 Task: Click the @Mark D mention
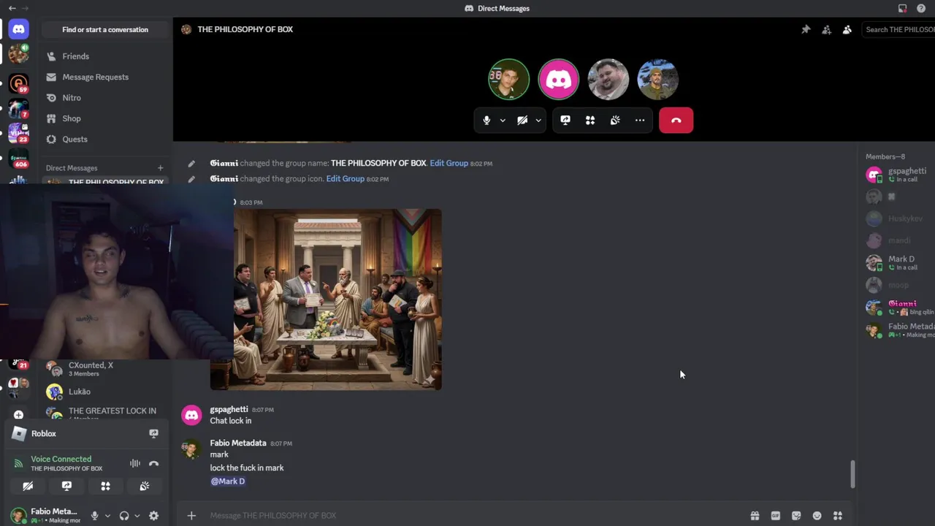pos(228,481)
